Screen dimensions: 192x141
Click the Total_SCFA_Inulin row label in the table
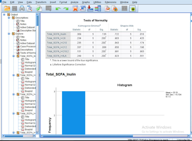point(56,34)
